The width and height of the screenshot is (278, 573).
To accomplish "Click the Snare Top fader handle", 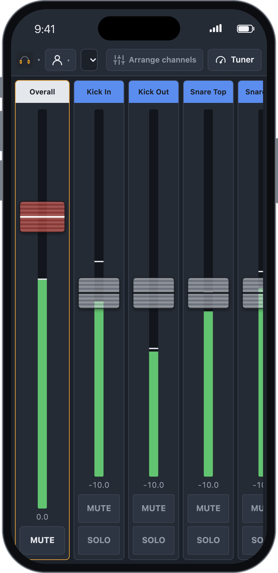I will click(x=208, y=293).
